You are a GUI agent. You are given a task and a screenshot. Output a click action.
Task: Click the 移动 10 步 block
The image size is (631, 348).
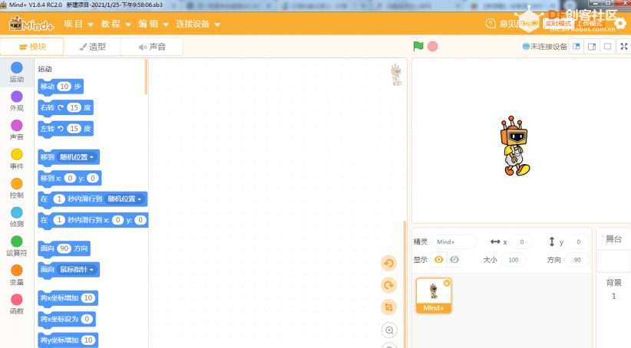click(x=61, y=87)
